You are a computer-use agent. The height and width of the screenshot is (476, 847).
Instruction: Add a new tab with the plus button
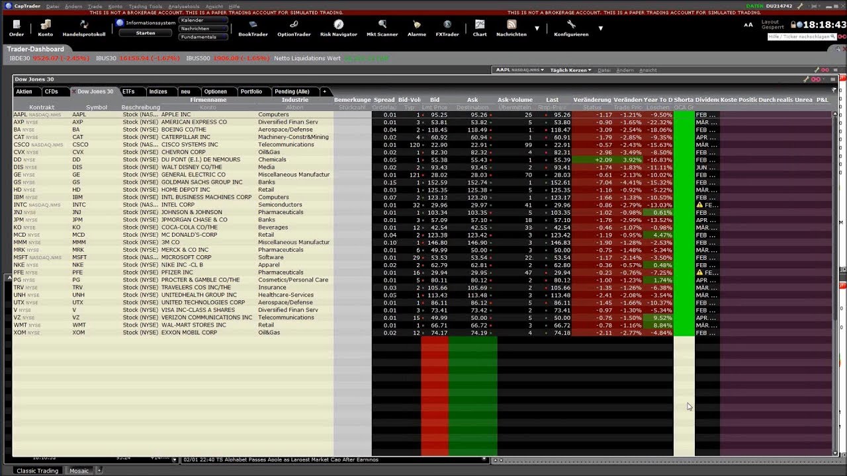(324, 91)
